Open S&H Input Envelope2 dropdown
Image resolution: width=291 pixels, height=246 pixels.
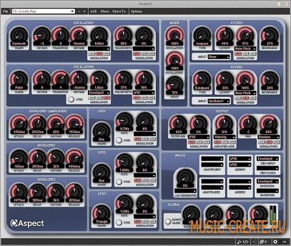(x=268, y=159)
